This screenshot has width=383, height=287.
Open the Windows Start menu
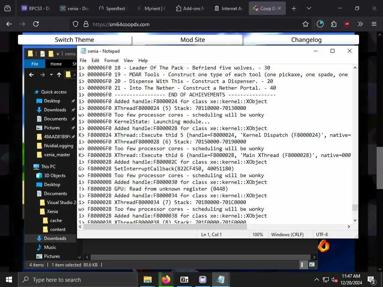click(x=9, y=280)
